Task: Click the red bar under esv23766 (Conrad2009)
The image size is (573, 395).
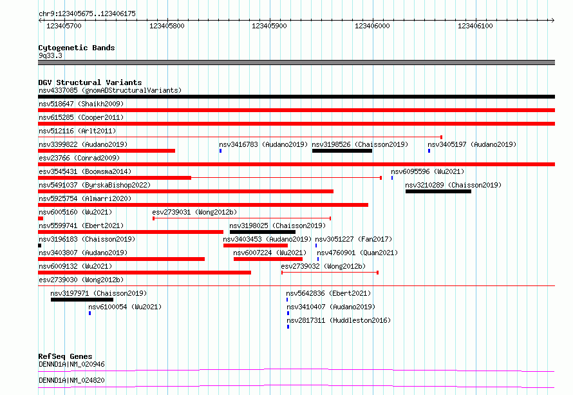Action: click(296, 164)
